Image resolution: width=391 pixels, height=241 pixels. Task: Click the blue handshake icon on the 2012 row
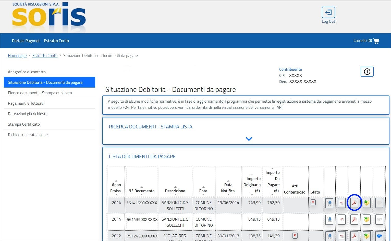click(x=379, y=236)
